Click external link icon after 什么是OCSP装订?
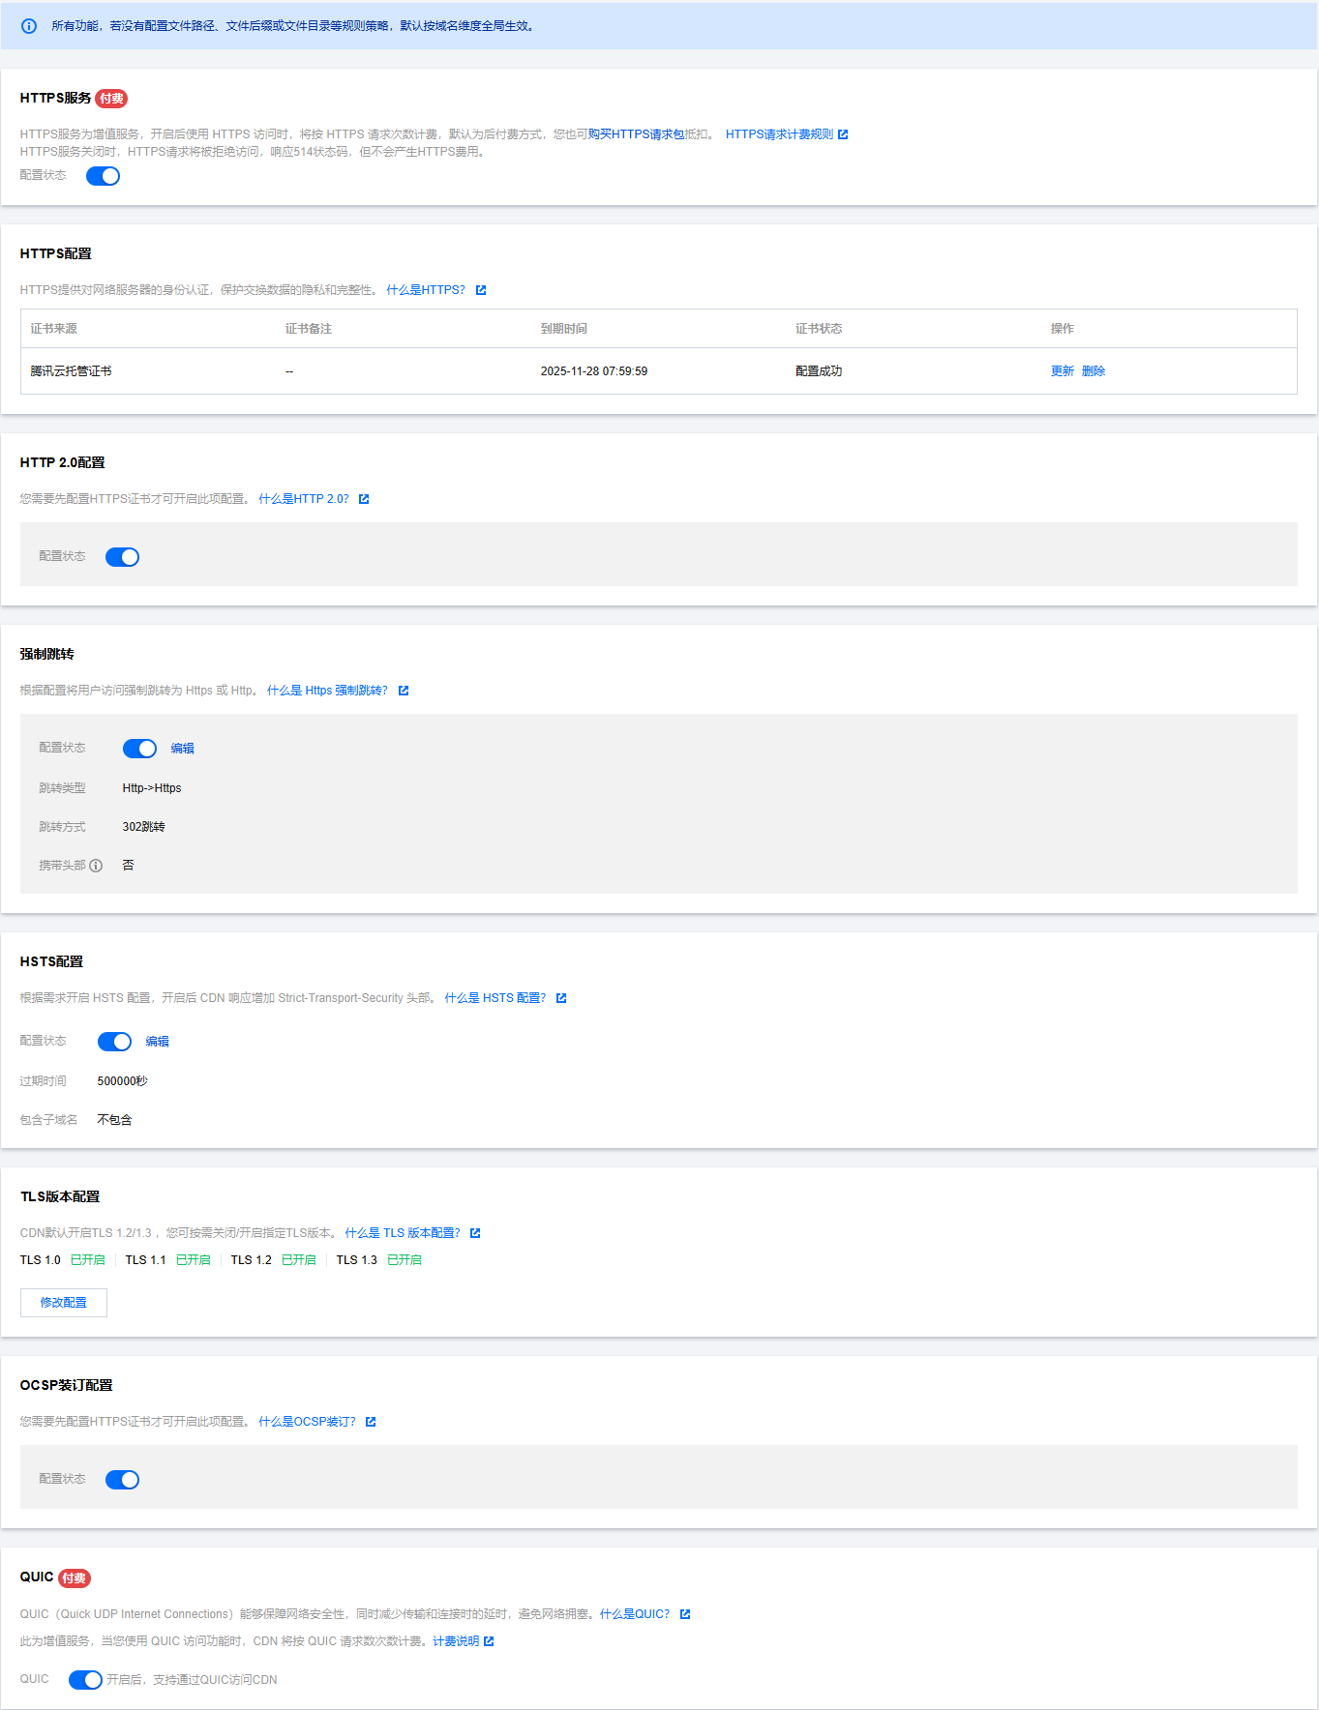The width and height of the screenshot is (1319, 1710). [x=371, y=1422]
